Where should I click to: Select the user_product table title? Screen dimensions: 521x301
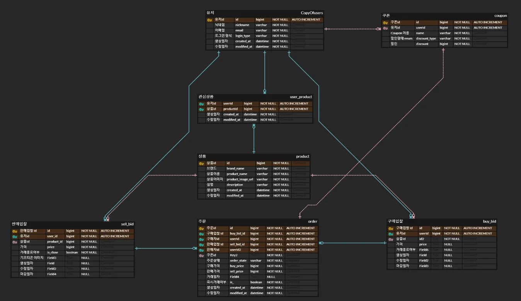[x=300, y=97]
